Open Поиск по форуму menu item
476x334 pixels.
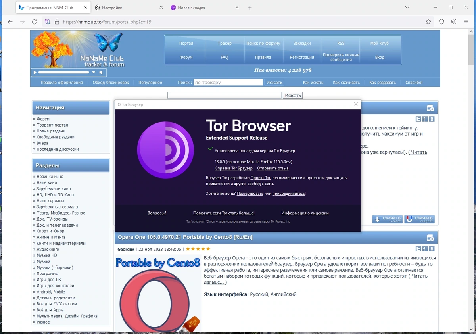tap(263, 43)
